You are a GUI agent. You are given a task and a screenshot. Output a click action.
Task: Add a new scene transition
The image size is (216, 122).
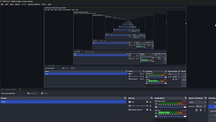196,110
